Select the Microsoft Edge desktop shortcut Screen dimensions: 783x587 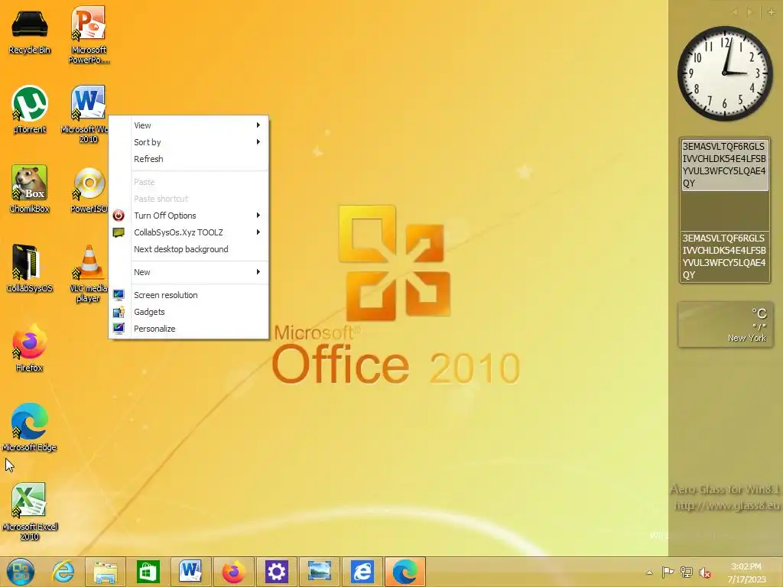click(30, 427)
